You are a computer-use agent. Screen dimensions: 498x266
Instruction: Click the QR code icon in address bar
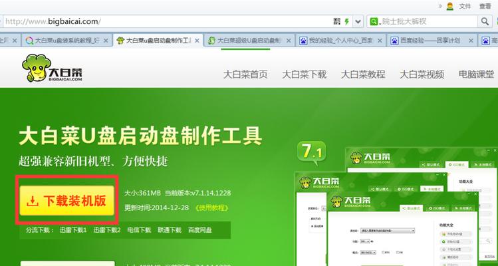pyautogui.click(x=337, y=21)
